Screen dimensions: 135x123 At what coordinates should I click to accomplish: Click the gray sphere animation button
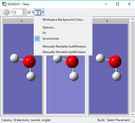coord(6,12)
